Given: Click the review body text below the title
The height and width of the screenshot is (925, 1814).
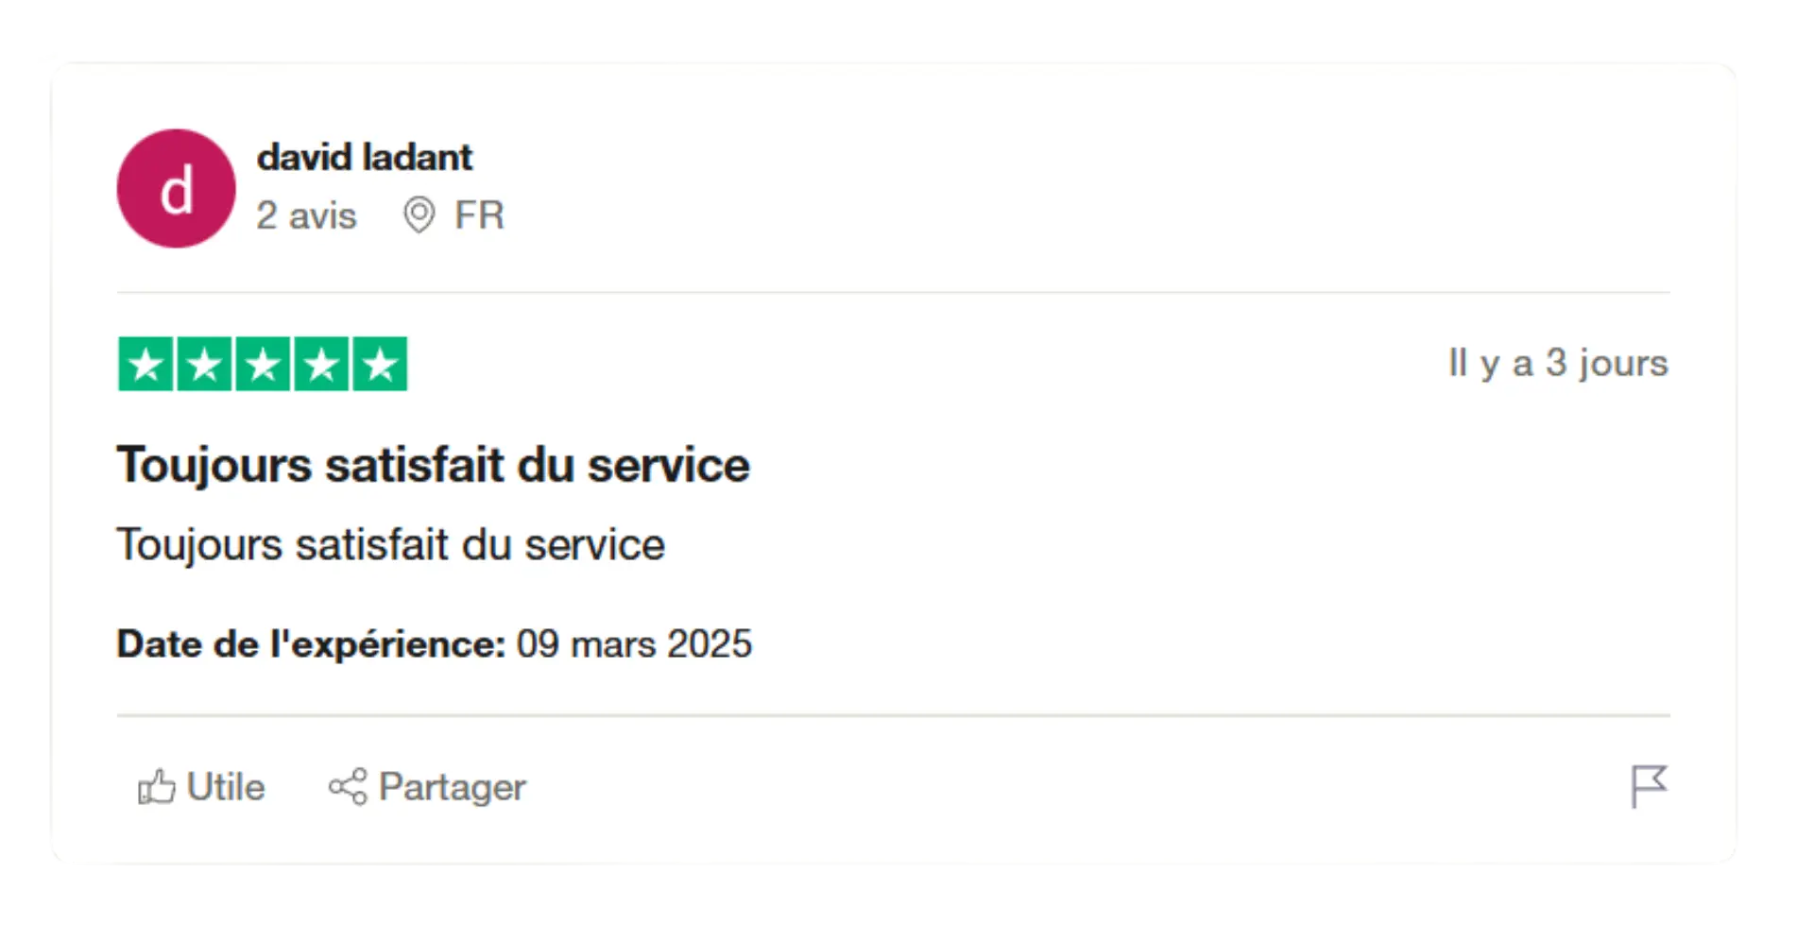Looking at the screenshot, I should [390, 545].
